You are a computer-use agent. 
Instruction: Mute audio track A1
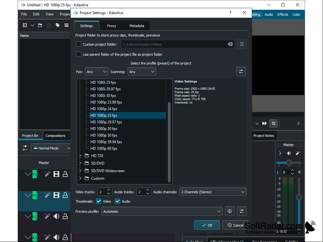click(56, 216)
